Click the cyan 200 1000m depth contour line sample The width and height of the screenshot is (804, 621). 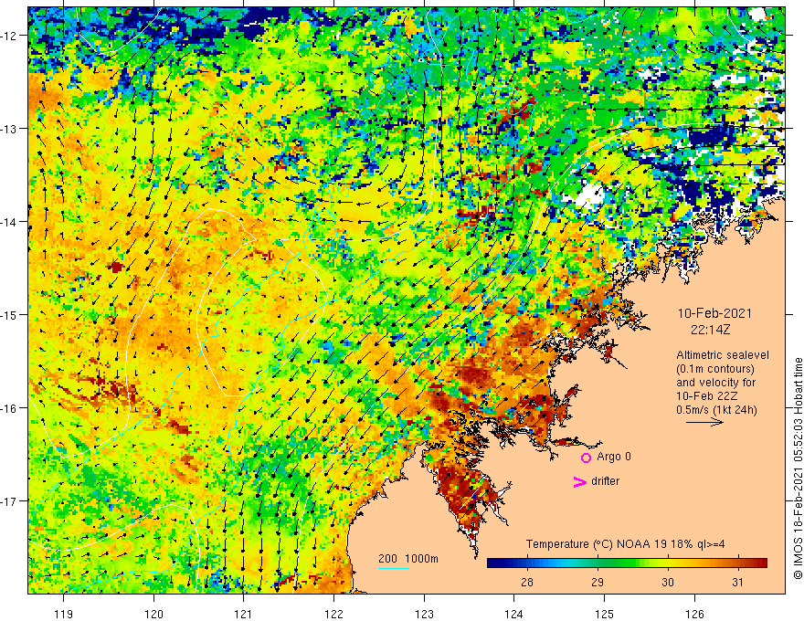(x=393, y=568)
